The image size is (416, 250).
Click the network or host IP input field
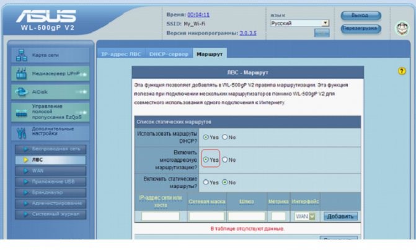click(161, 217)
